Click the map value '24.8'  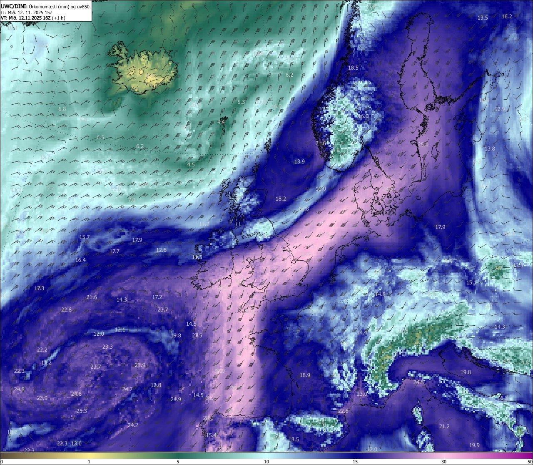coord(19,390)
